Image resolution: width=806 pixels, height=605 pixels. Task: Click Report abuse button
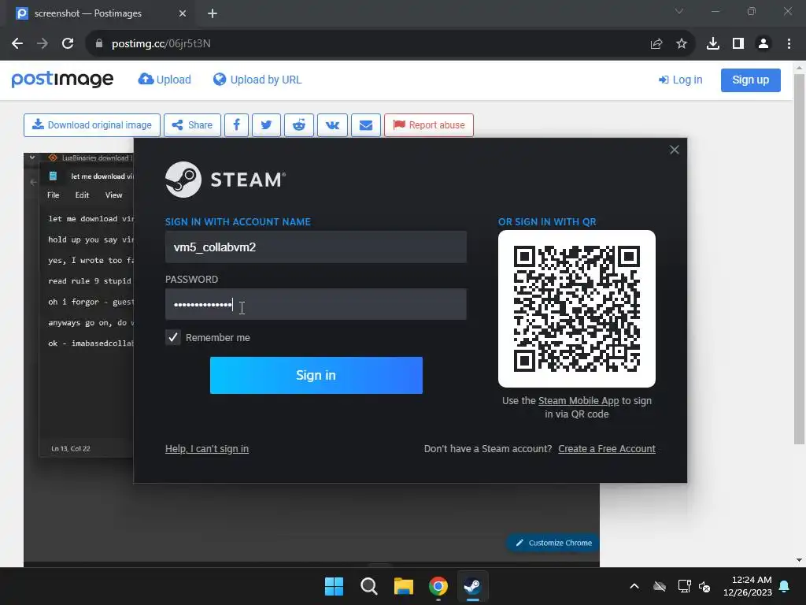click(x=429, y=125)
